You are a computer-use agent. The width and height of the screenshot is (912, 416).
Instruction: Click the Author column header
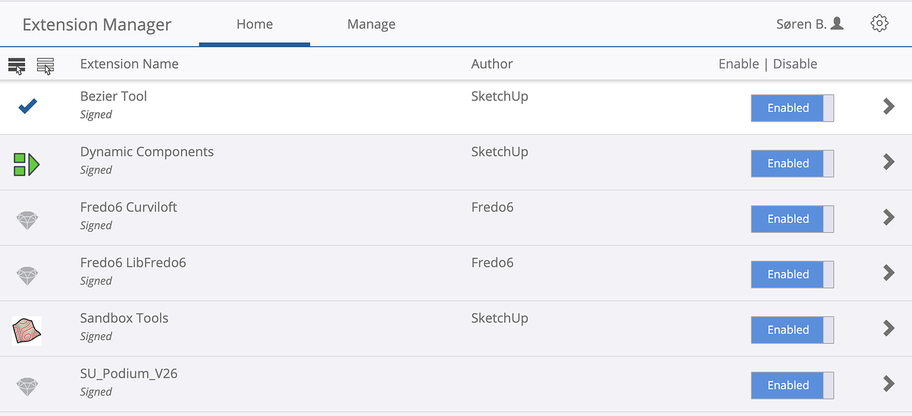(x=492, y=64)
